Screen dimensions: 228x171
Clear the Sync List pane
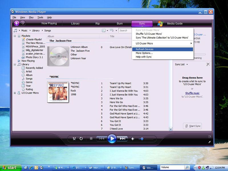[x=208, y=64]
